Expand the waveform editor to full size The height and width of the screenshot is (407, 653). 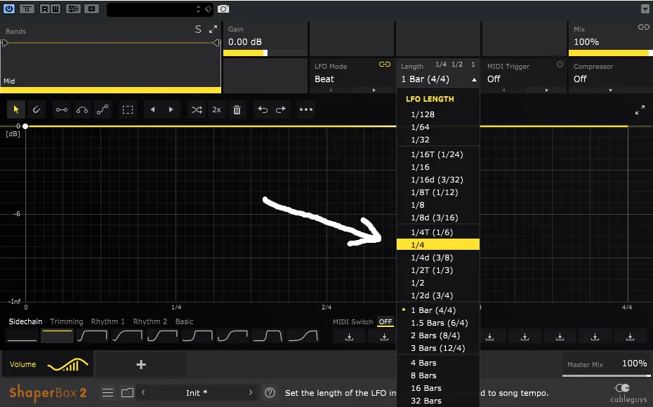tap(640, 110)
